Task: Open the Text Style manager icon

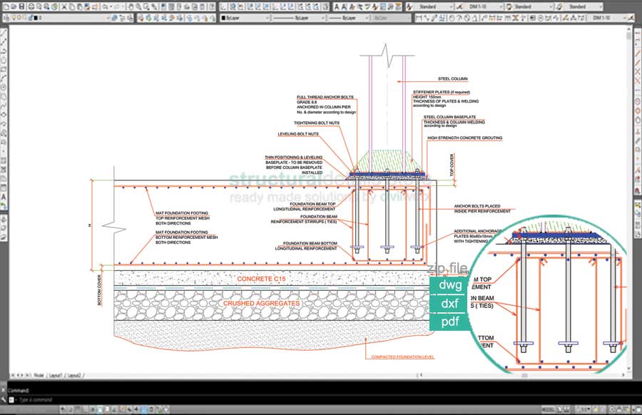Action: 410,6
